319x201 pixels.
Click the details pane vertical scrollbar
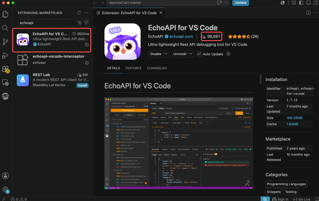[260, 79]
